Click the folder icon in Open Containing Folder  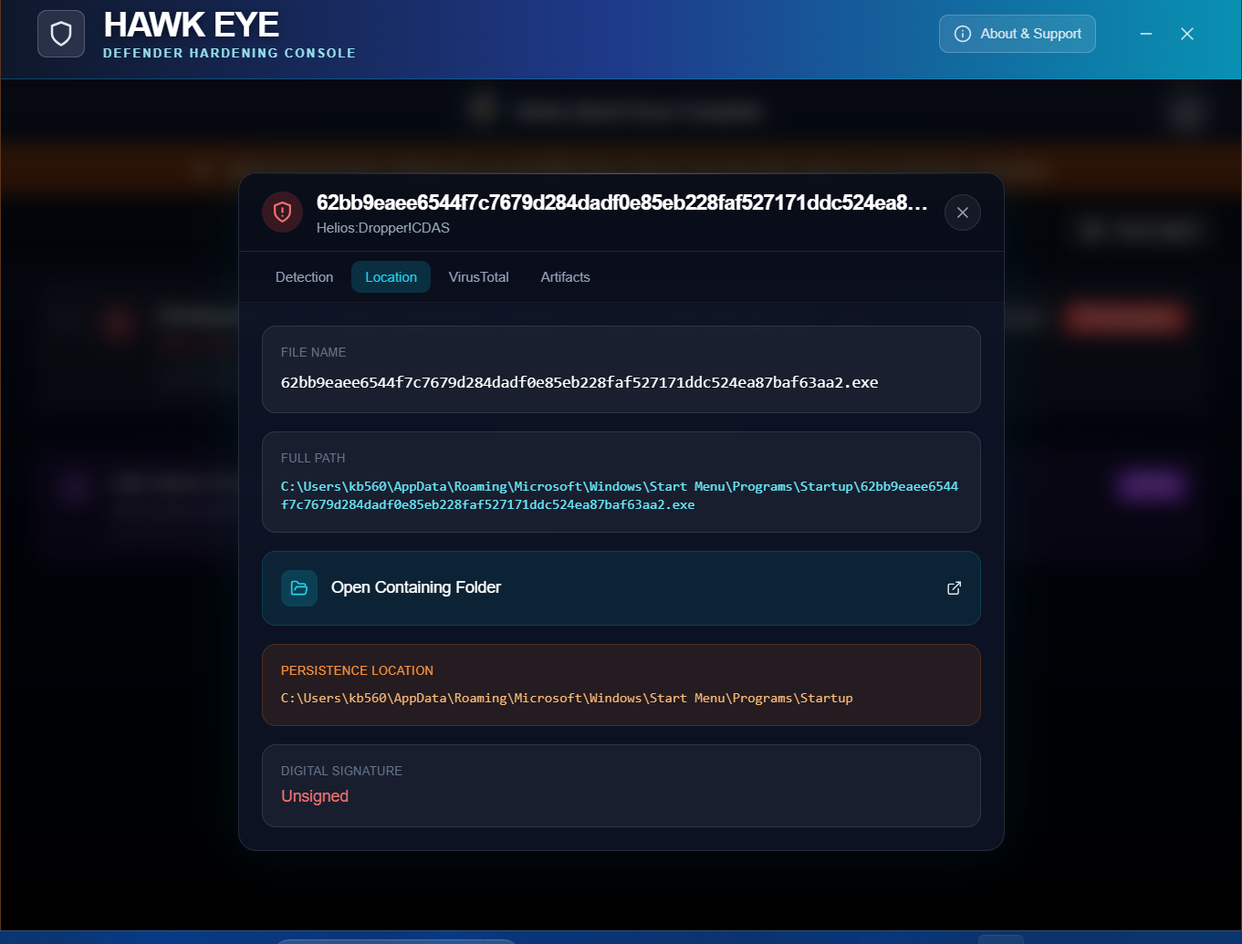pos(299,588)
